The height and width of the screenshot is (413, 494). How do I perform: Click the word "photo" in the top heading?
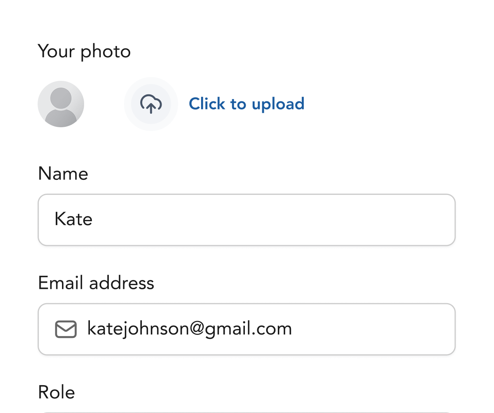coord(105,52)
